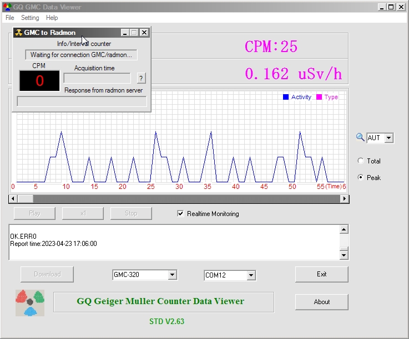Click the Info/Interval counter label

click(x=84, y=44)
